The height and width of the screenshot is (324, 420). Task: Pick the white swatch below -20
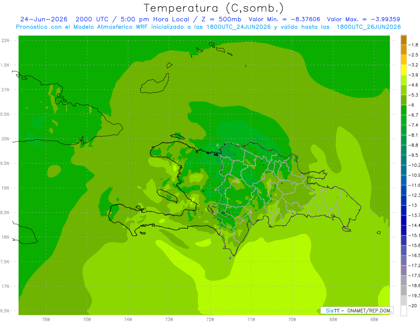(404, 311)
